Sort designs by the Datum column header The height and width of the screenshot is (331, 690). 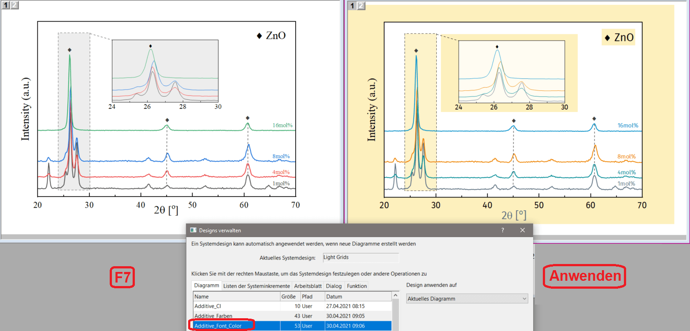(x=358, y=296)
